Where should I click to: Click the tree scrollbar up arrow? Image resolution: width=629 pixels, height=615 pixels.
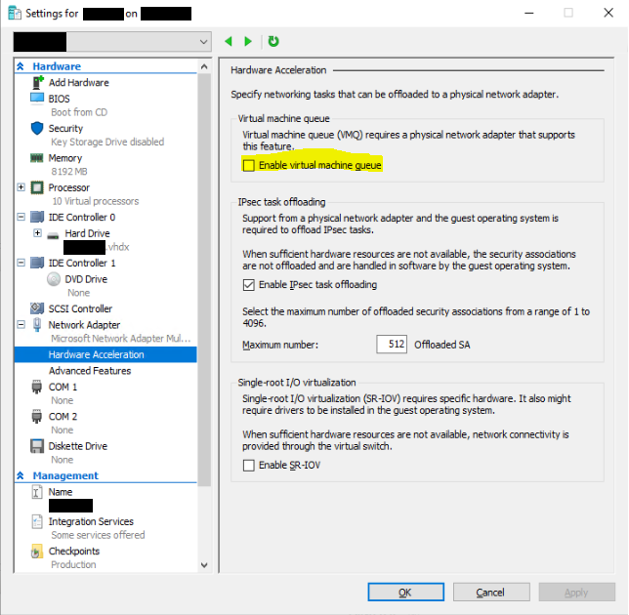click(204, 66)
